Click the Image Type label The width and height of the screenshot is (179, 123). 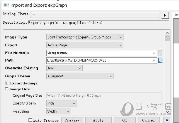pyautogui.click(x=16, y=37)
